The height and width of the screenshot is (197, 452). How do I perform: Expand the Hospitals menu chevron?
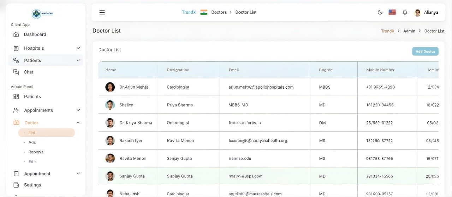coord(78,48)
